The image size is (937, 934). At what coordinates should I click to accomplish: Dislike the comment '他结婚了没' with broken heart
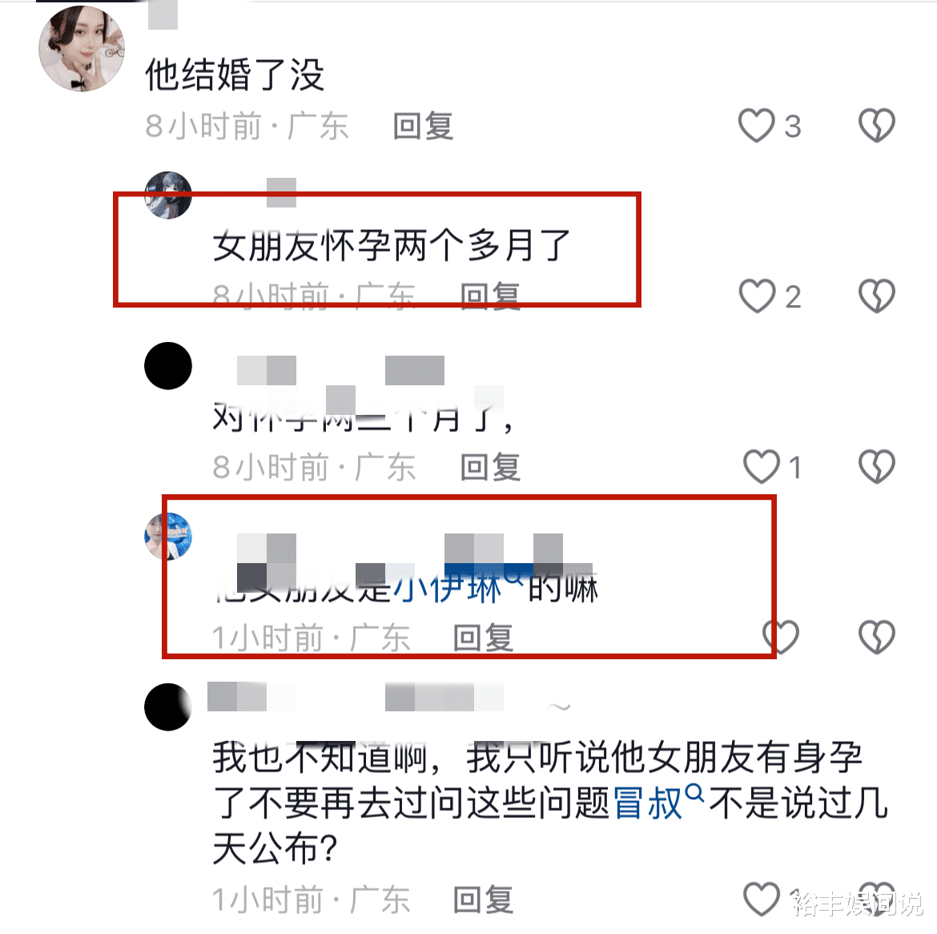tap(877, 126)
